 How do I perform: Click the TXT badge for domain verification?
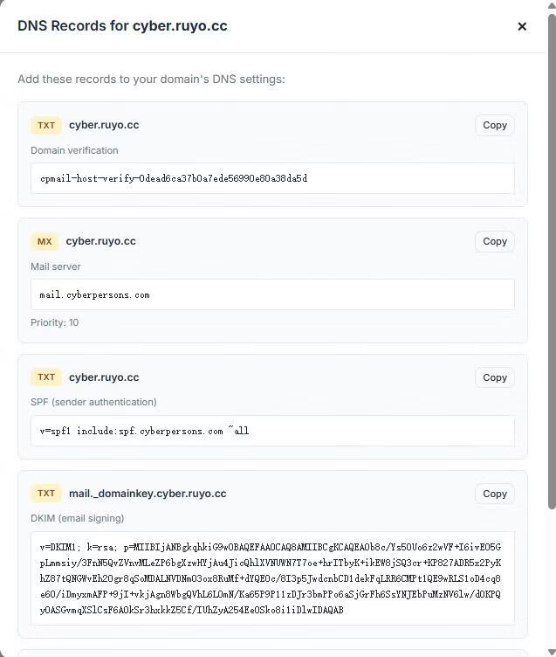coord(46,125)
